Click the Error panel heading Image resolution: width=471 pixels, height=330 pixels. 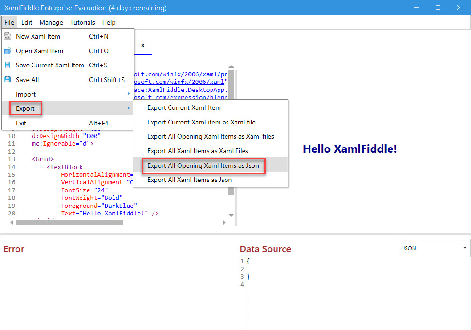click(14, 249)
